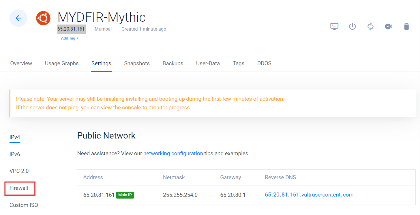Click the Created 1 minute ago text

[144, 29]
